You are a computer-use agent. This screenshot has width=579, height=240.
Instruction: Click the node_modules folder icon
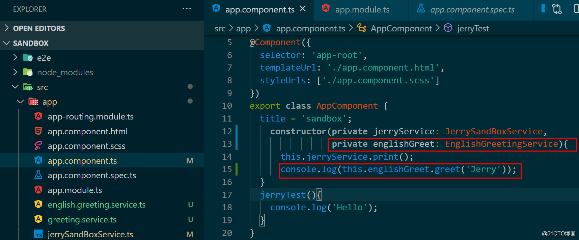pos(28,72)
